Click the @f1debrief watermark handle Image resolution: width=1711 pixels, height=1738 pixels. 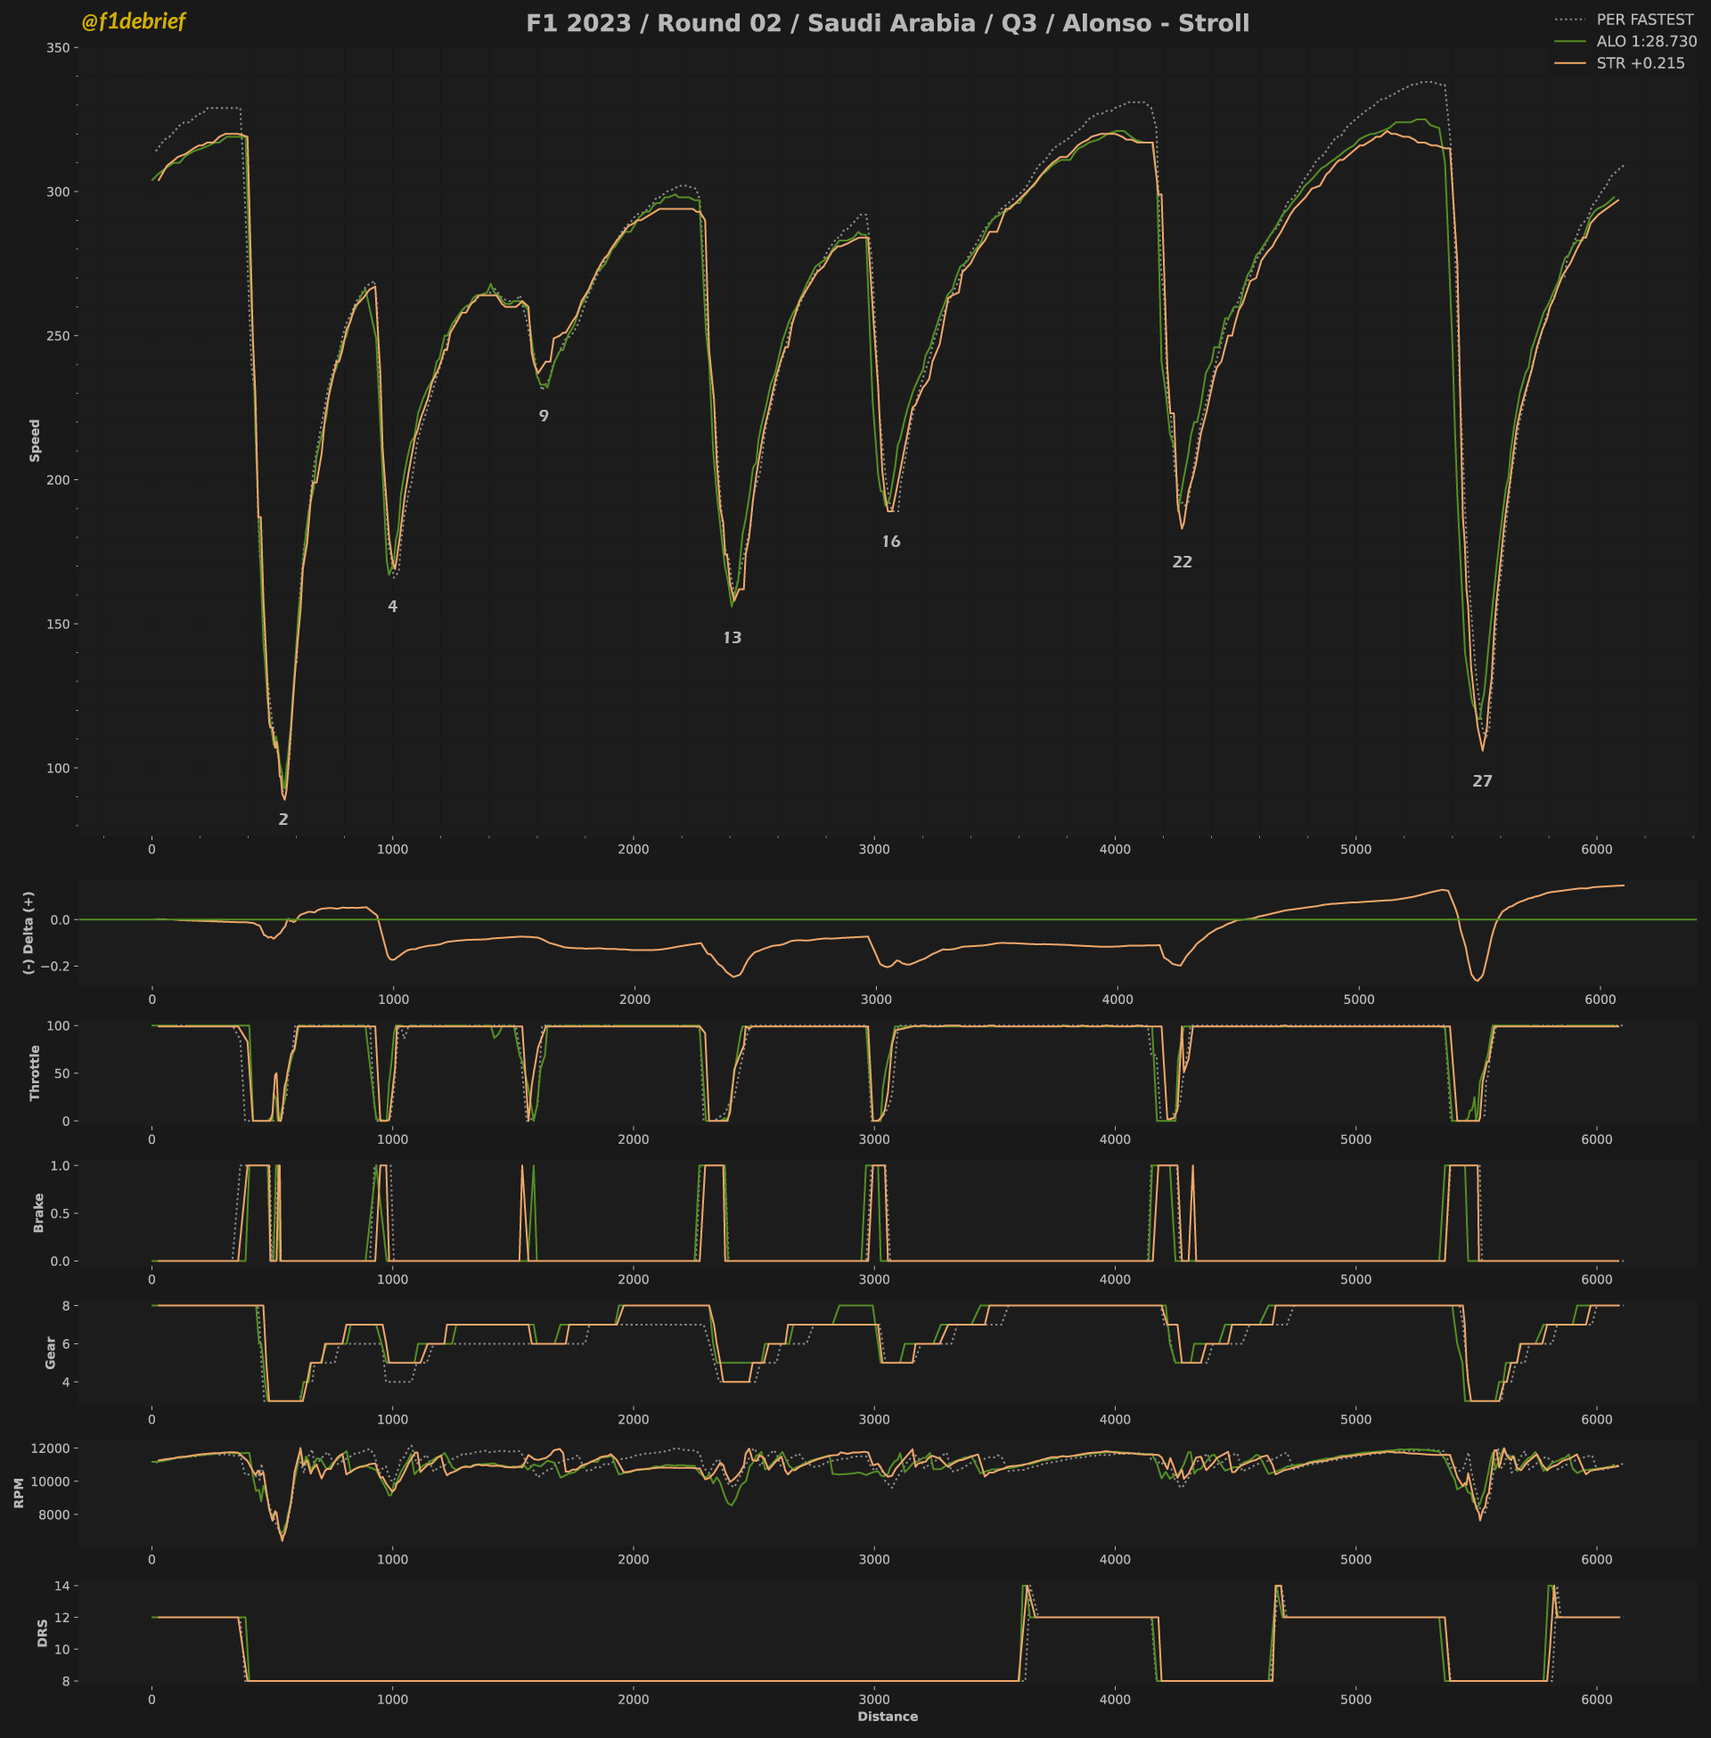coord(133,21)
